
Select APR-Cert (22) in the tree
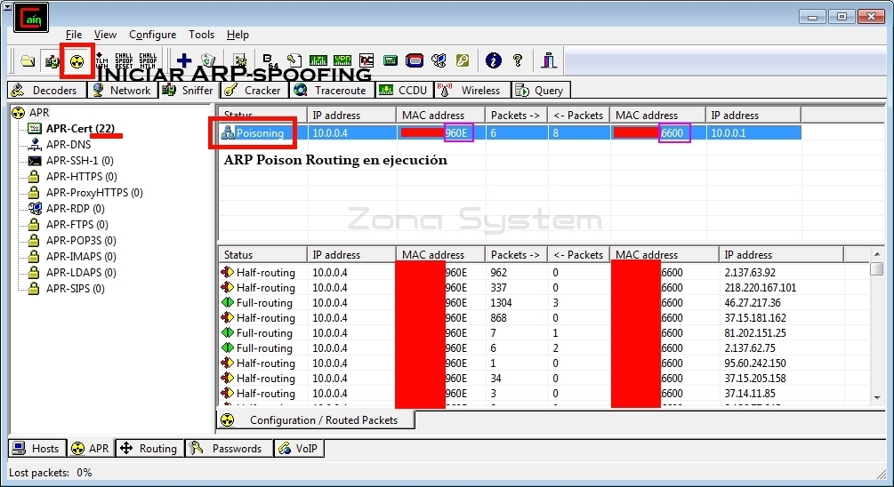[x=80, y=128]
